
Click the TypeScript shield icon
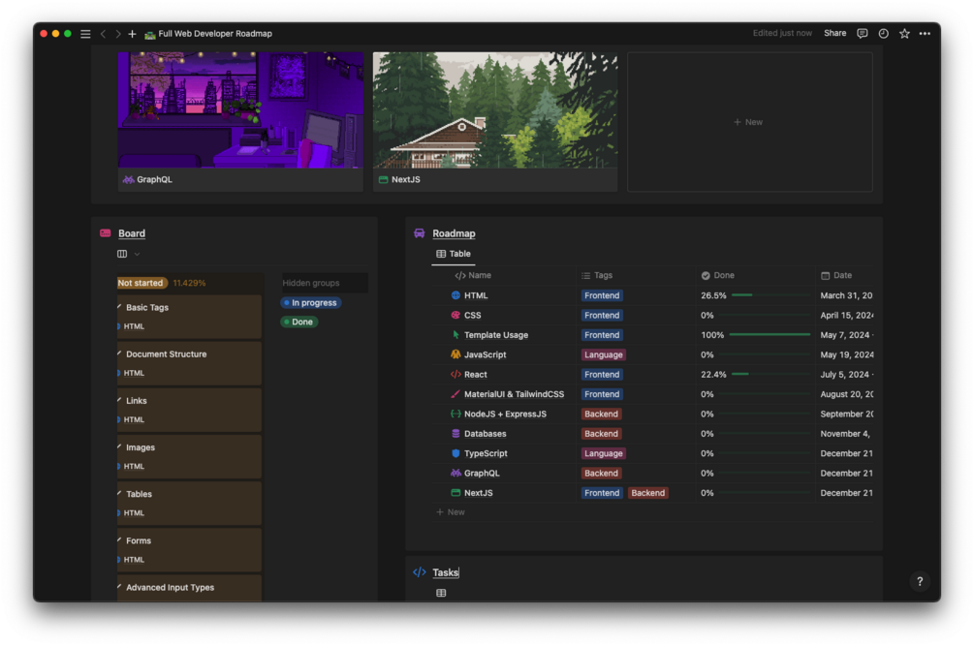point(456,453)
